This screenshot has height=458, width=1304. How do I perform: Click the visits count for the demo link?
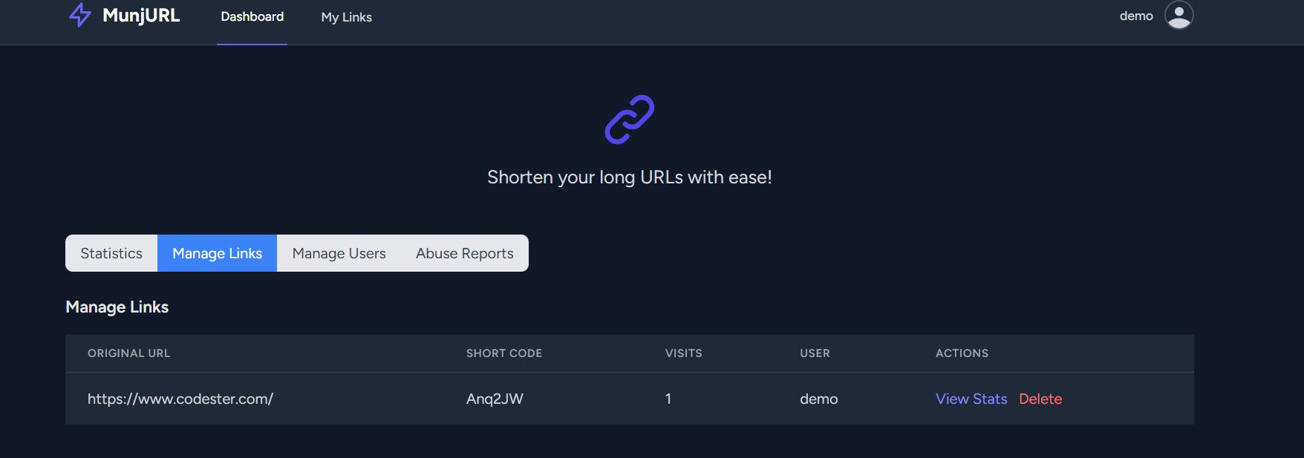[669, 399]
